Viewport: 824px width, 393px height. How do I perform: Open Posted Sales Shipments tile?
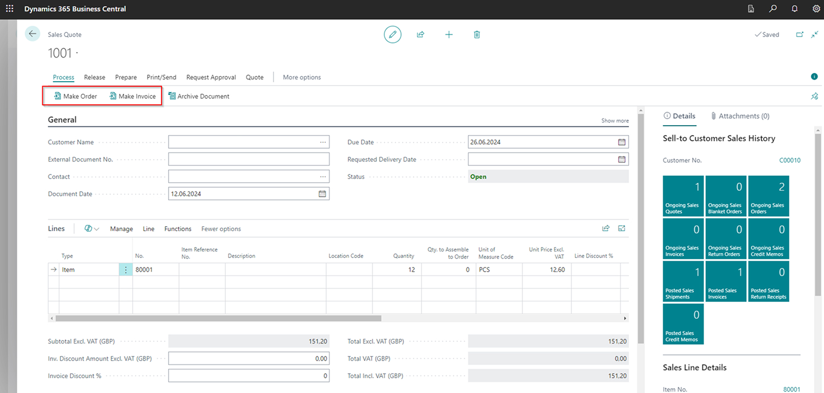(683, 281)
